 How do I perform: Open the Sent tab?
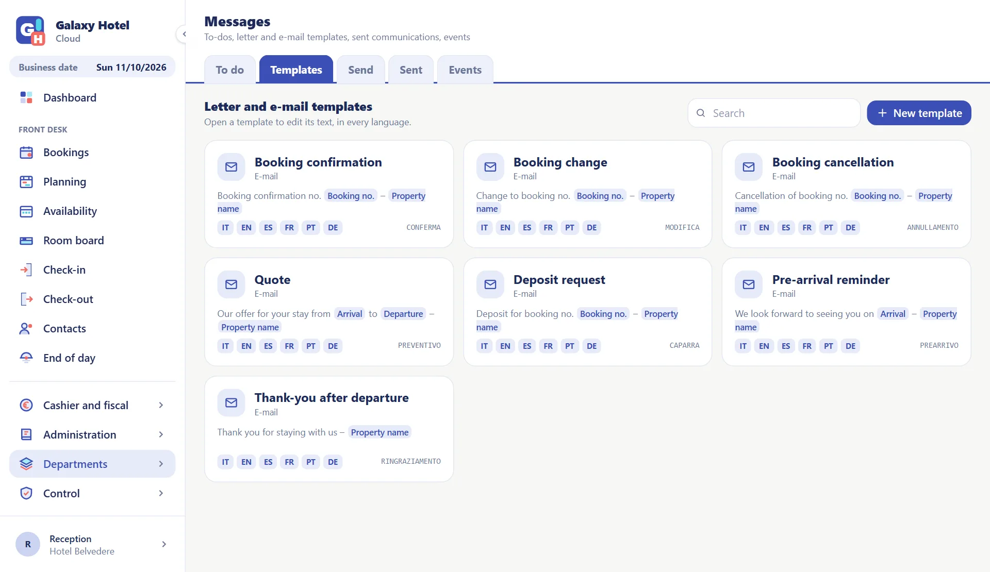(x=411, y=70)
